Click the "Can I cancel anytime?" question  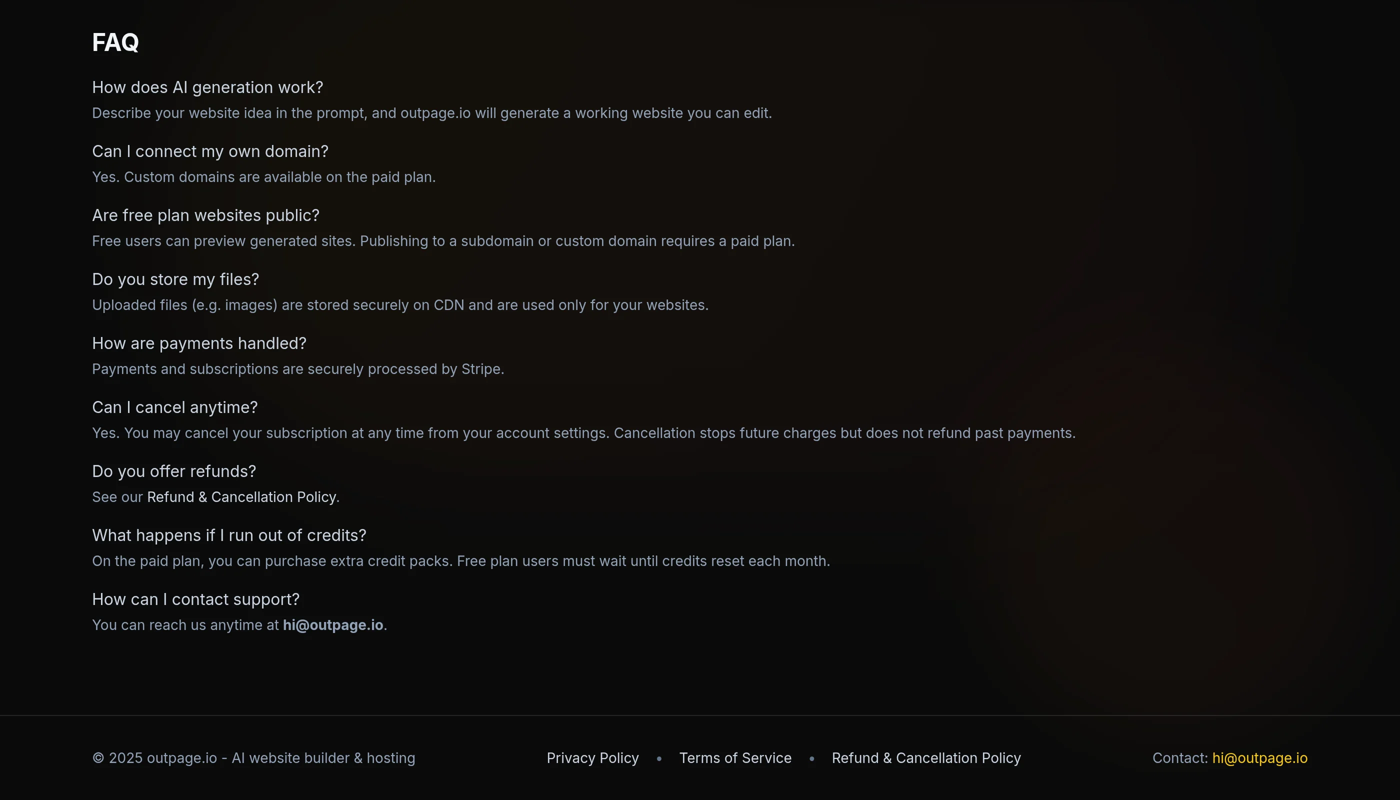coord(174,407)
